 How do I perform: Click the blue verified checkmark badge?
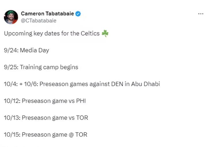point(78,14)
